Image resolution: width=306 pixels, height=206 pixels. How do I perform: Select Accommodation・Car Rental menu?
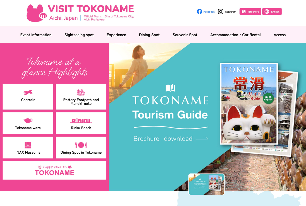(x=235, y=35)
